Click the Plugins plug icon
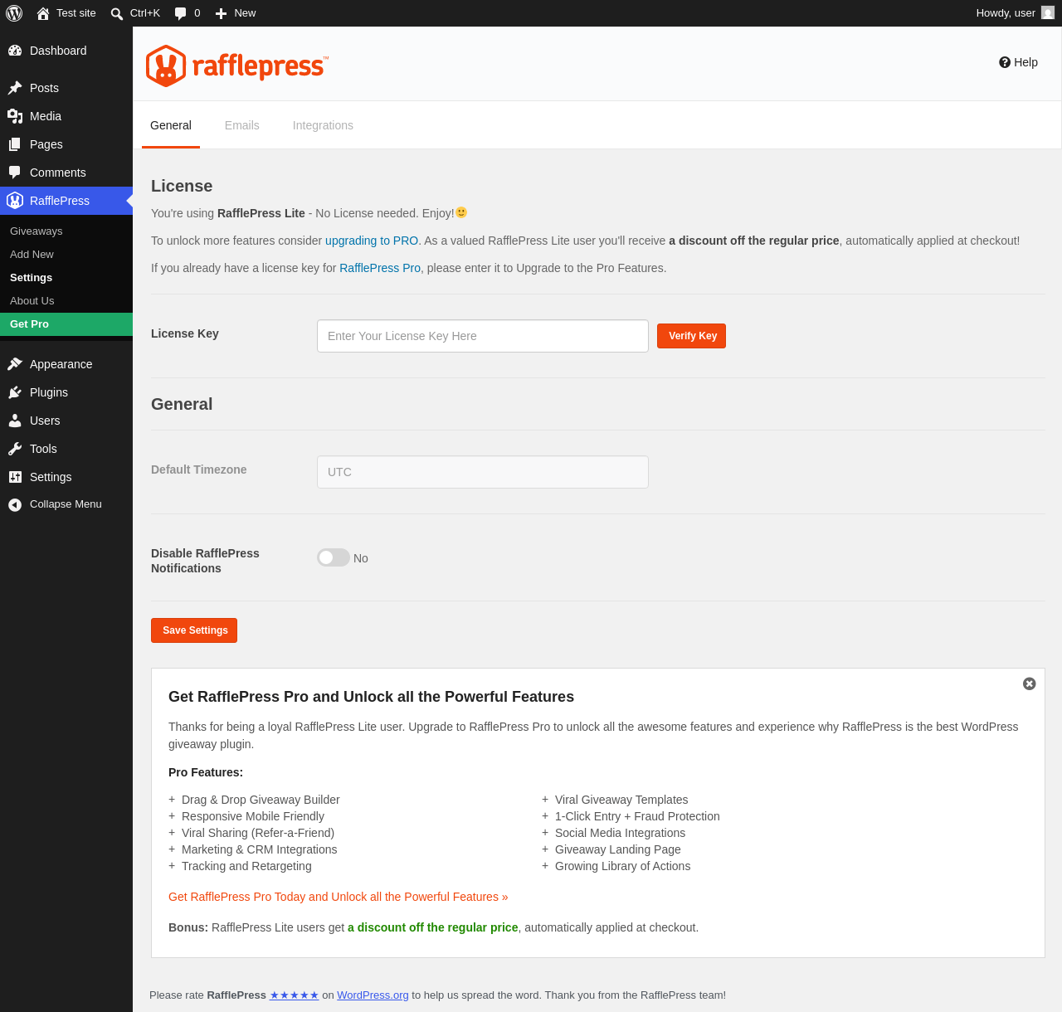 coord(15,392)
